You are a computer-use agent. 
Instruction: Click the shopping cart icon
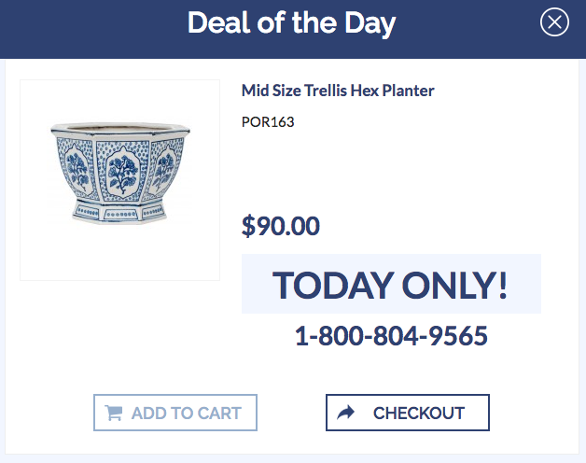pyautogui.click(x=114, y=413)
